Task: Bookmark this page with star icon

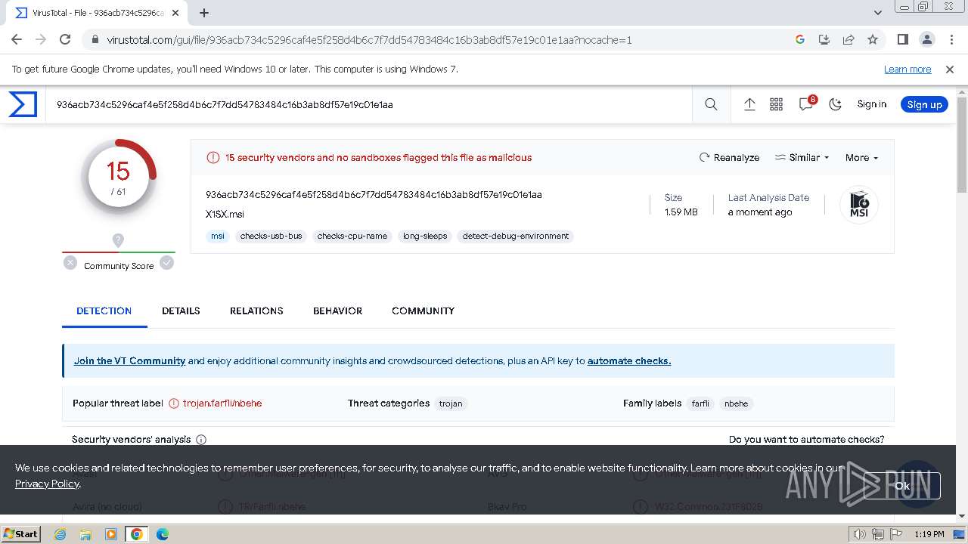Action: (x=873, y=39)
